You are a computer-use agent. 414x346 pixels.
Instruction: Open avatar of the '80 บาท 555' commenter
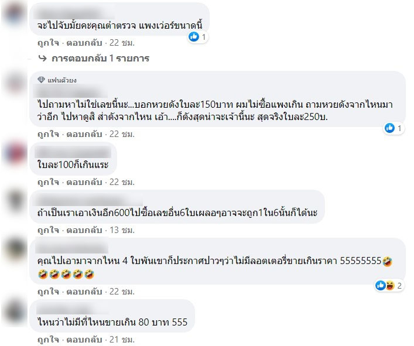(x=15, y=311)
